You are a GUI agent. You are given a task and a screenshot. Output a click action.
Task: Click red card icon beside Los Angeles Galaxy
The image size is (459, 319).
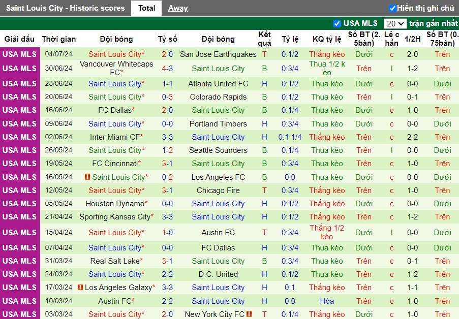tap(80, 288)
